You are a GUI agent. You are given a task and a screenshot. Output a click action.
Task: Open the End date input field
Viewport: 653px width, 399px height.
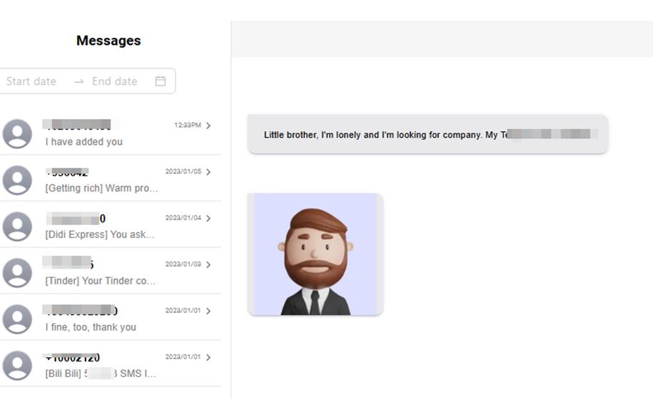pyautogui.click(x=115, y=81)
